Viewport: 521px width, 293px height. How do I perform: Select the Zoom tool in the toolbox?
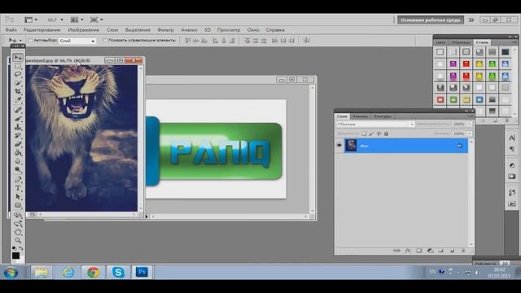tap(18, 240)
